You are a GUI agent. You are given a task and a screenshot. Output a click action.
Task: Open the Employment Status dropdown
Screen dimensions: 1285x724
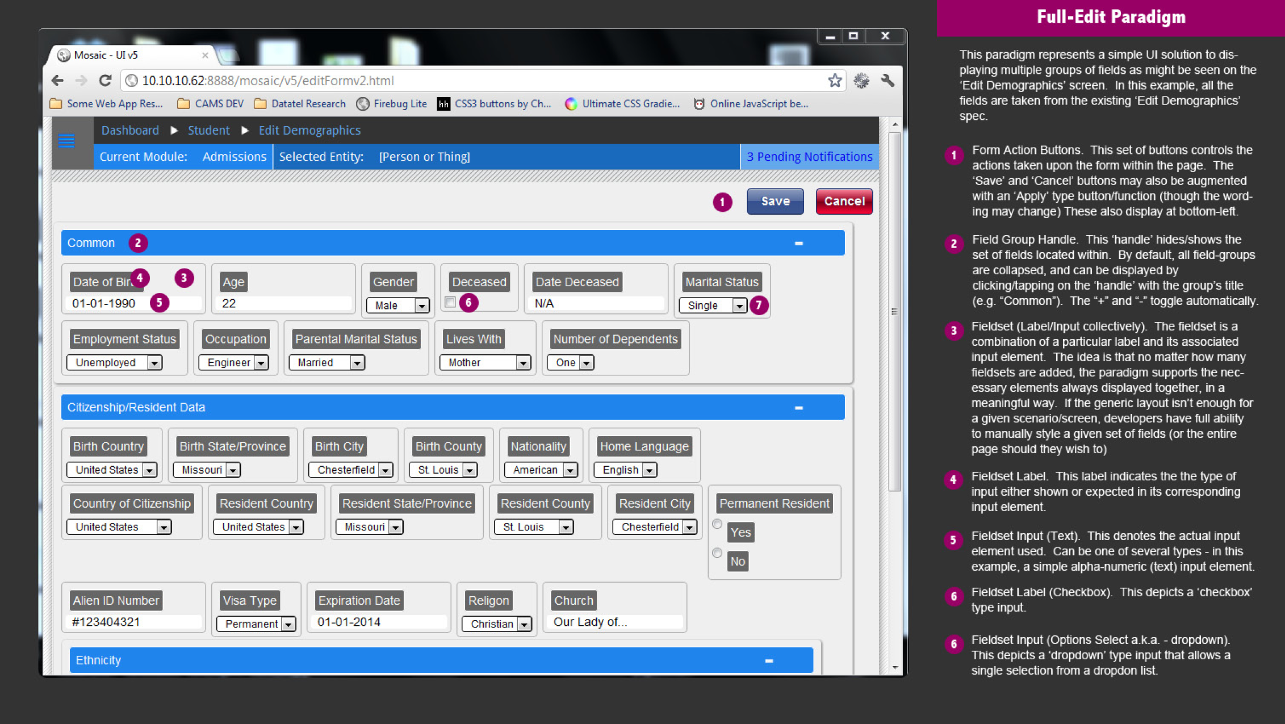pyautogui.click(x=115, y=362)
